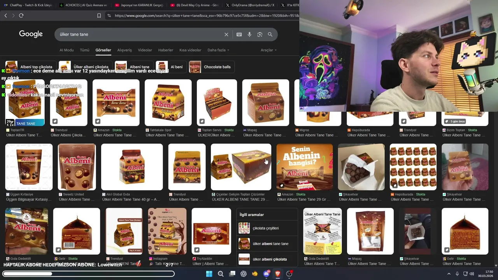498x280 pixels.
Task: Open the Amazon Stokta Albeni box image
Action: 116,103
